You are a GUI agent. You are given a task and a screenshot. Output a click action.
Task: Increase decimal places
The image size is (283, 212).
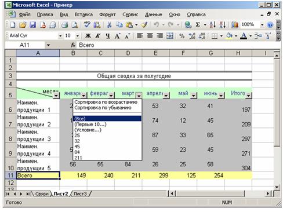tap(192, 36)
